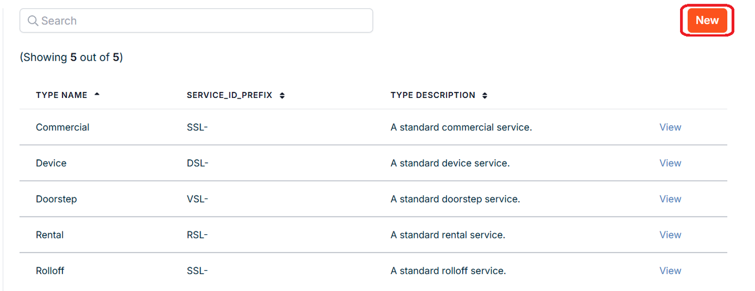The height and width of the screenshot is (291, 755).
Task: Toggle the SERVICE_ID_PREFIX sort arrows
Action: (x=282, y=95)
